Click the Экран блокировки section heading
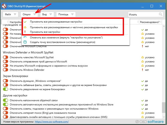The image size is (167, 125). (15, 76)
